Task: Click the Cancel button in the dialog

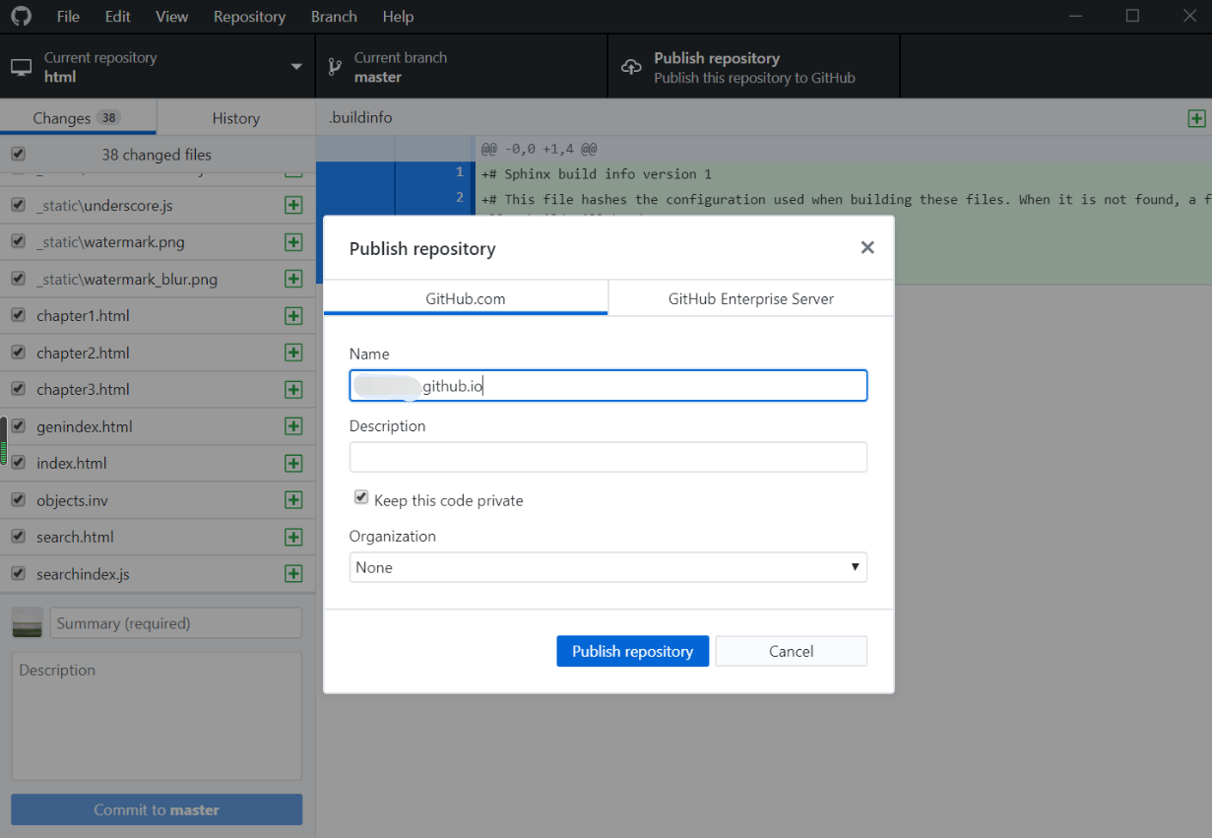Action: (x=792, y=651)
